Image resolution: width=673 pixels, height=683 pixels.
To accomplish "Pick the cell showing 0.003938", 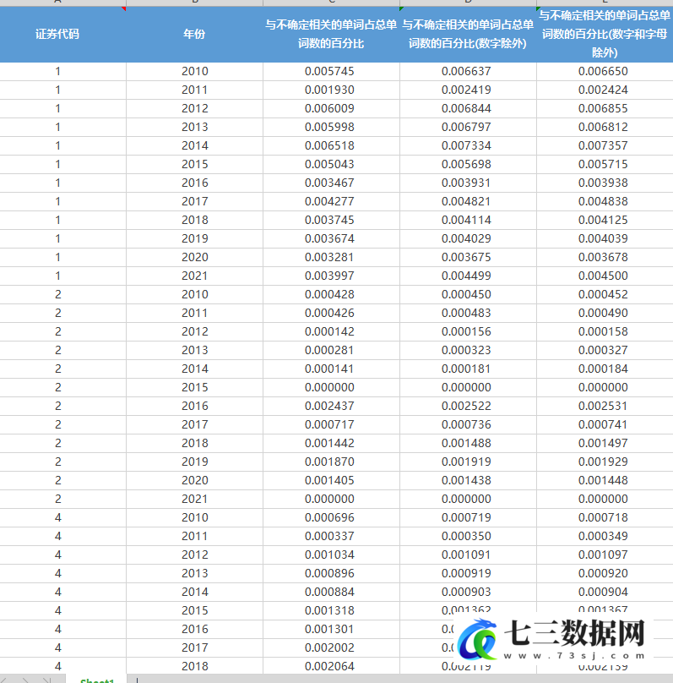I will pos(605,183).
